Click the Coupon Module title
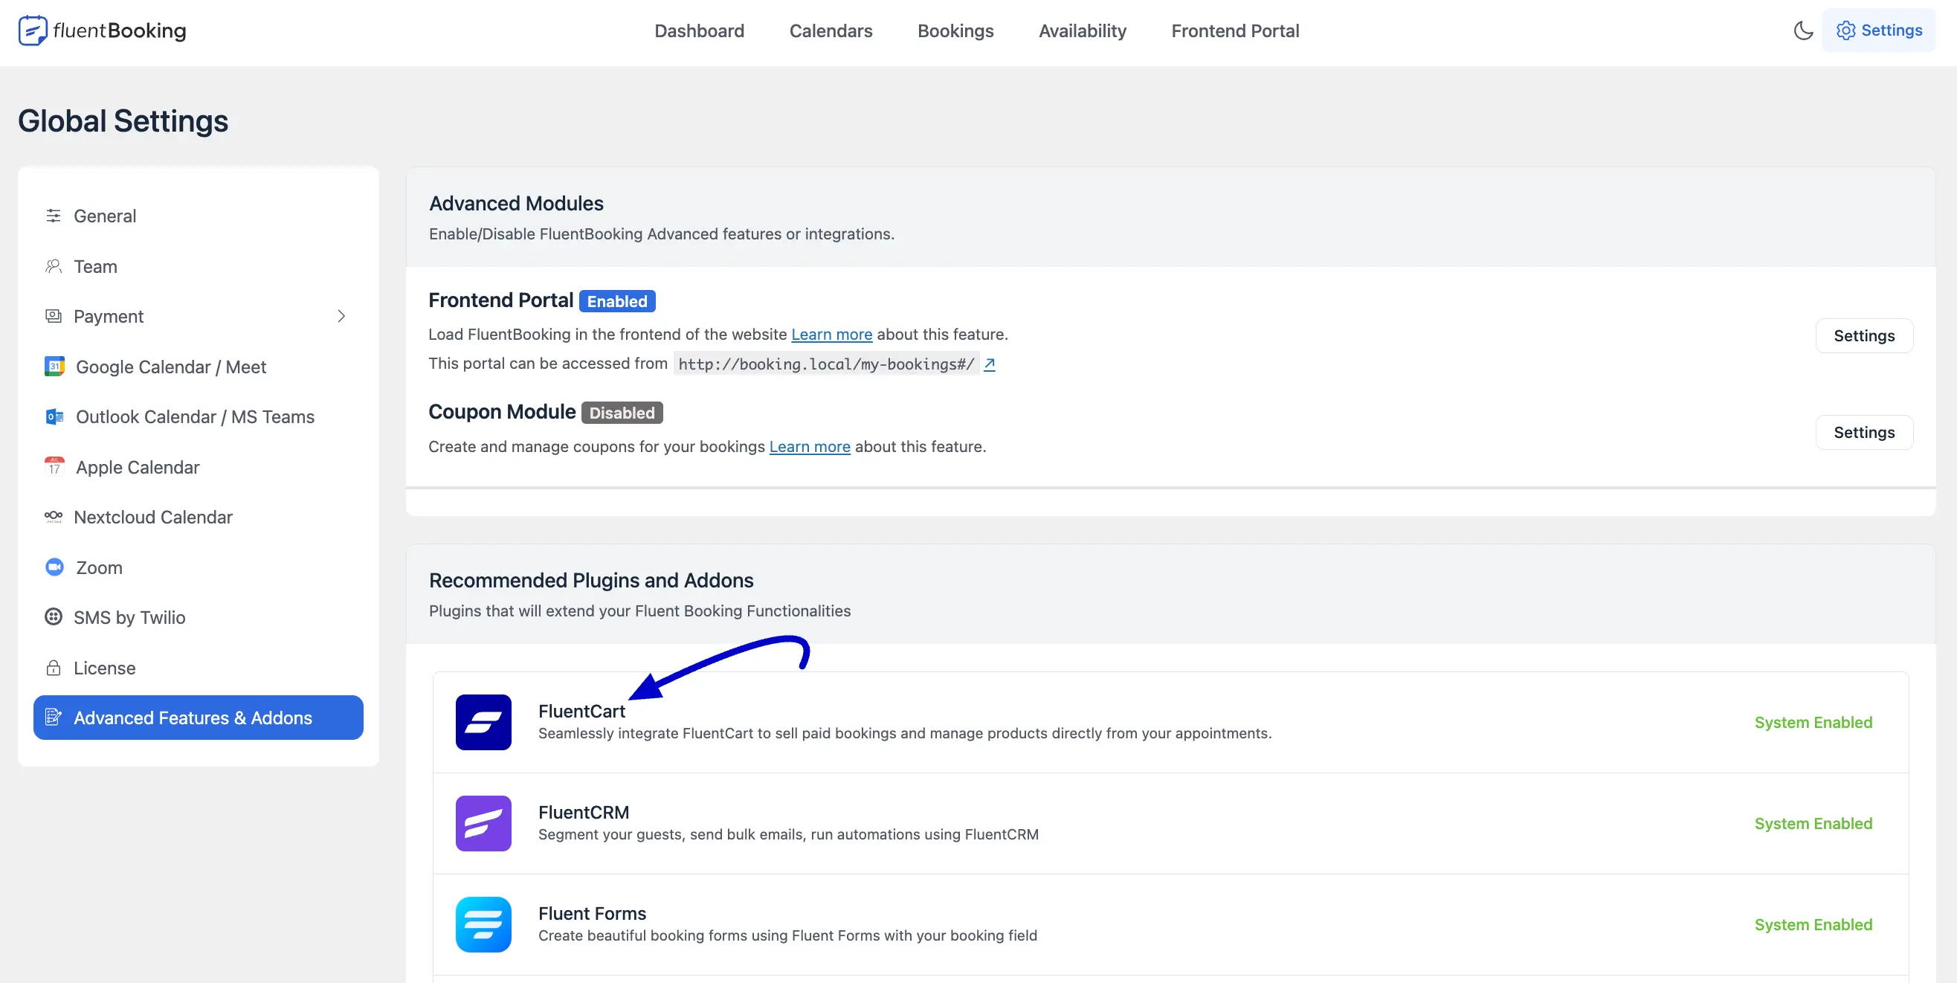The width and height of the screenshot is (1957, 983). click(x=502, y=412)
